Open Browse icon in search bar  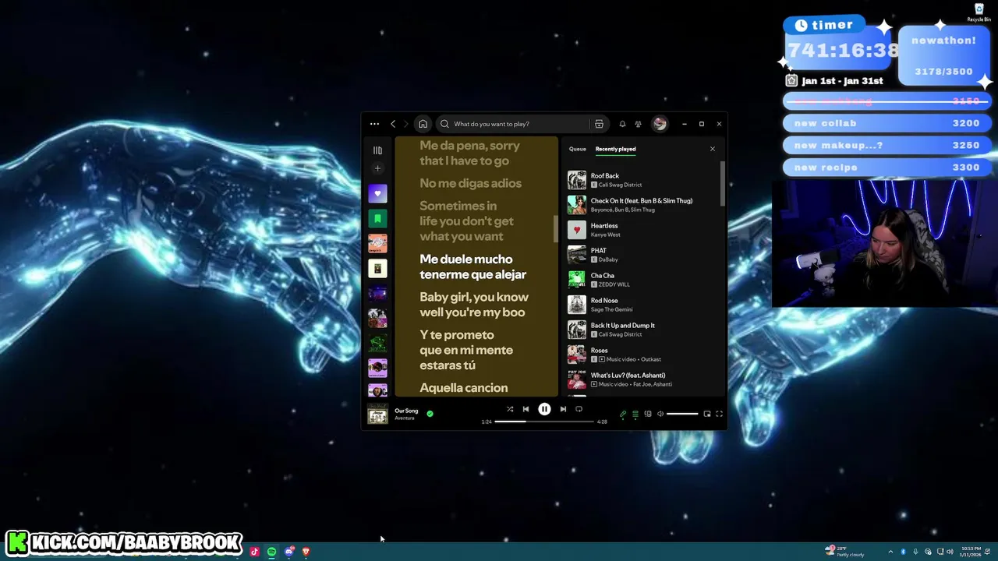click(599, 124)
